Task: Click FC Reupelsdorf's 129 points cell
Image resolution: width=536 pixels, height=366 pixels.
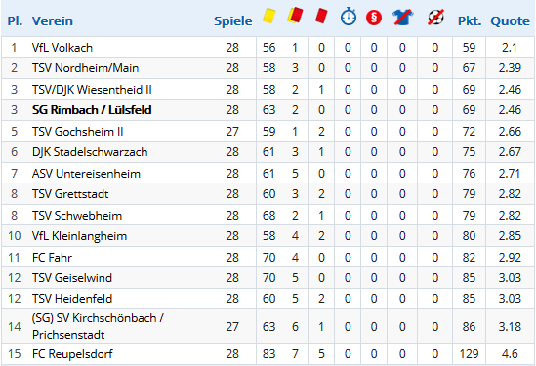Action: pyautogui.click(x=469, y=353)
